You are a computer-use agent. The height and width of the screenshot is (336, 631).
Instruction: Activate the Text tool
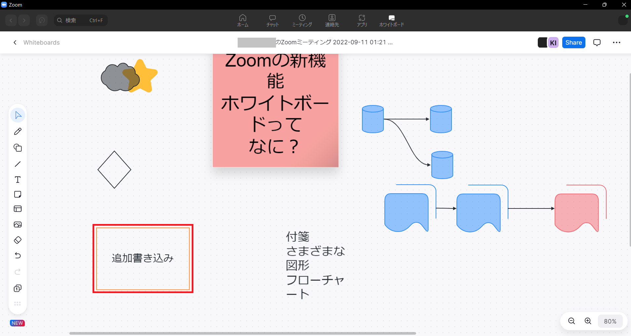click(18, 180)
